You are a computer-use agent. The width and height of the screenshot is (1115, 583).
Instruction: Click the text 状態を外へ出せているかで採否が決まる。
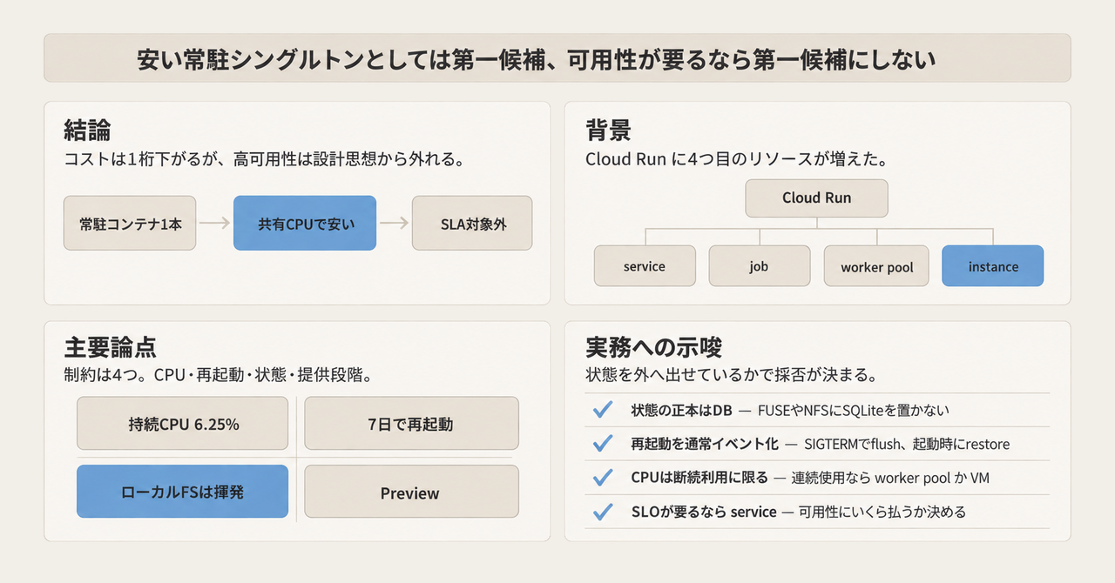point(731,376)
